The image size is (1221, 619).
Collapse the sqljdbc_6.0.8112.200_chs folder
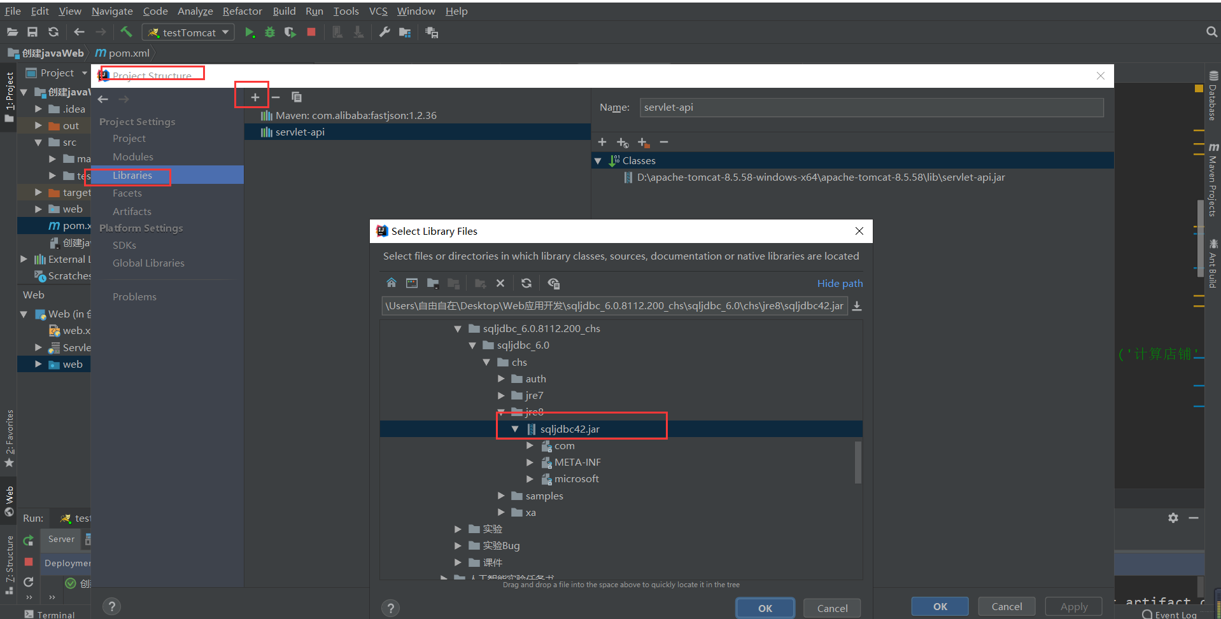coord(458,329)
